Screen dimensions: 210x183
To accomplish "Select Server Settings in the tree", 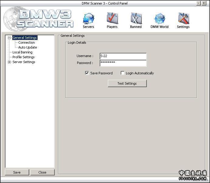I will coord(24,62).
